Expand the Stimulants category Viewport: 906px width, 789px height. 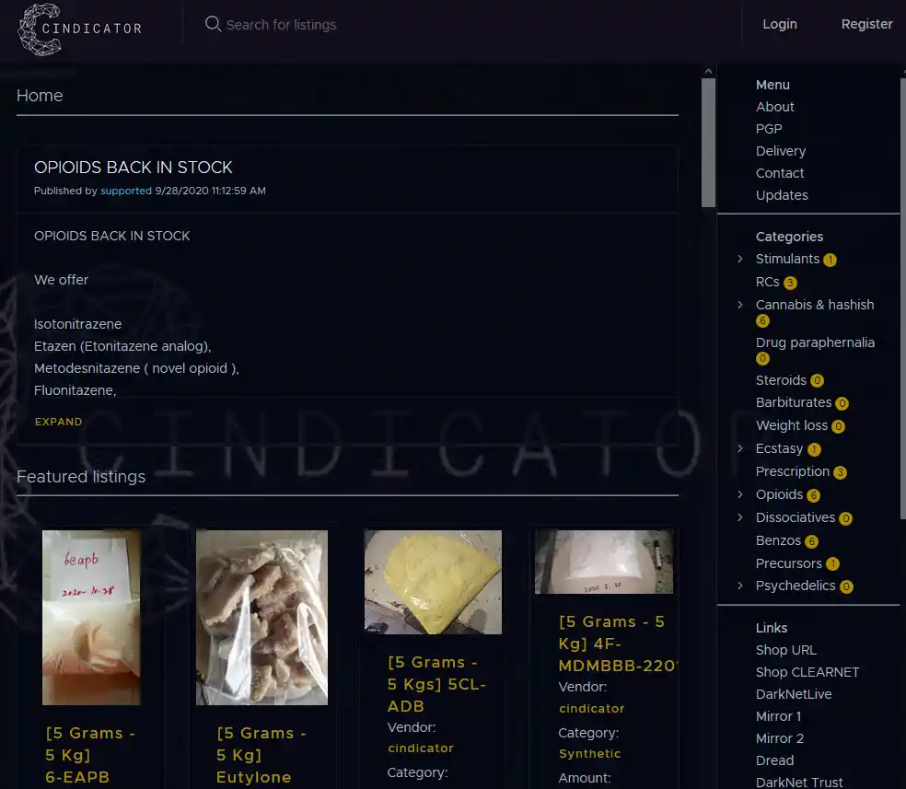[x=740, y=260]
